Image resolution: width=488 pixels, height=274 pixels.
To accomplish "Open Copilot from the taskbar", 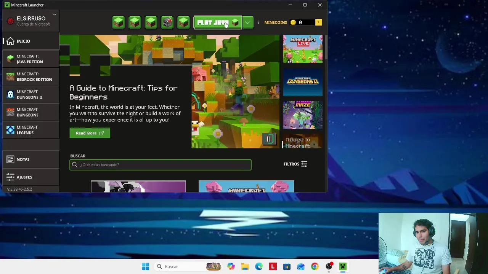I will [231, 267].
